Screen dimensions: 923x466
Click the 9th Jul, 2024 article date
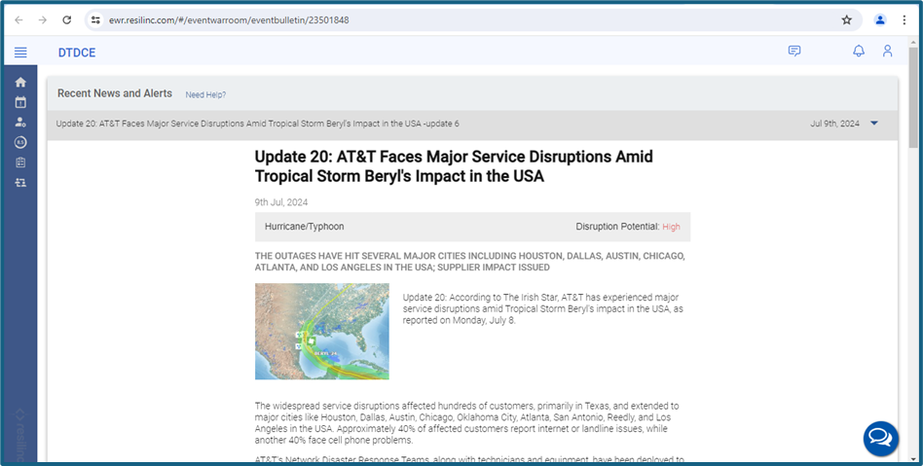[281, 202]
